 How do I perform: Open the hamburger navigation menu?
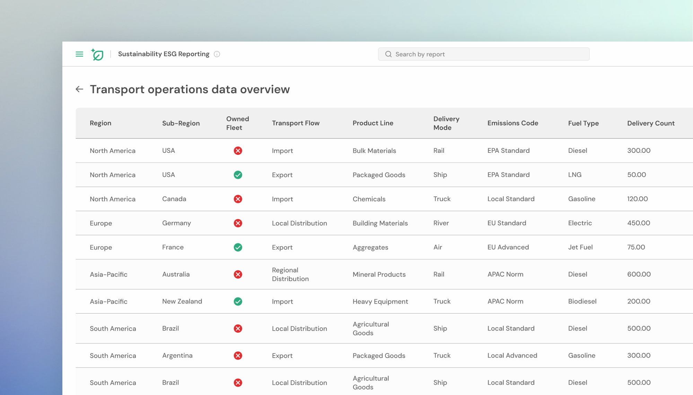(x=79, y=54)
